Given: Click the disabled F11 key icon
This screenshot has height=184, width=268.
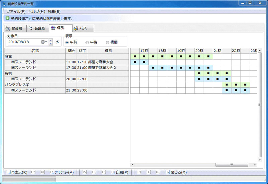Looking at the screenshot, I should [158, 172].
